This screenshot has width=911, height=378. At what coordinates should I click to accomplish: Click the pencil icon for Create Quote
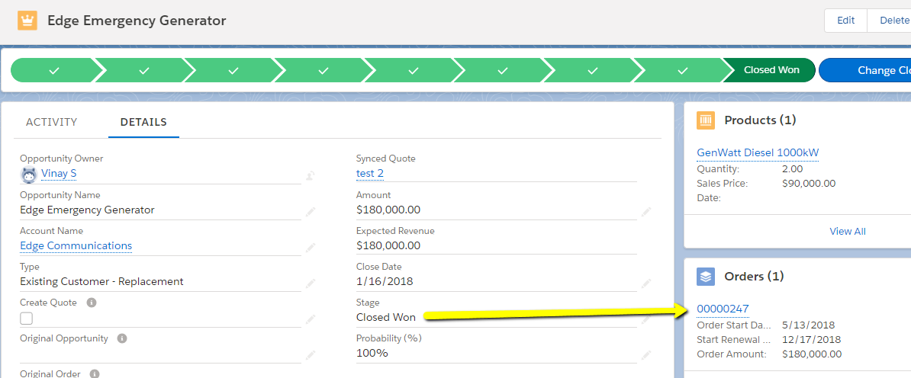click(311, 319)
